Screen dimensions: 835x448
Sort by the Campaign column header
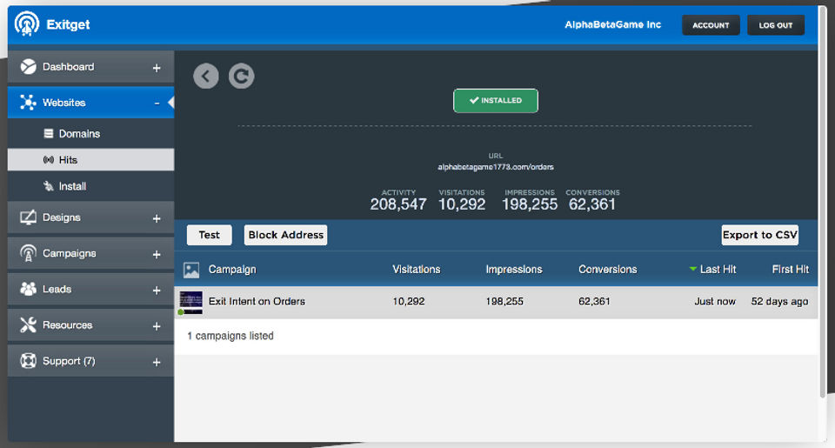232,270
